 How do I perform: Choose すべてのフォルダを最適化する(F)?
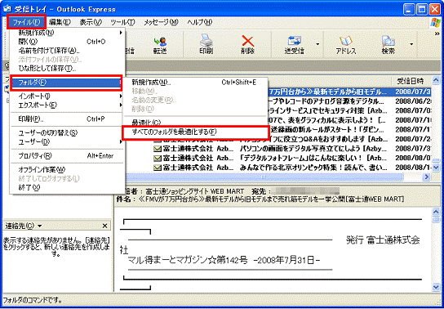point(195,132)
